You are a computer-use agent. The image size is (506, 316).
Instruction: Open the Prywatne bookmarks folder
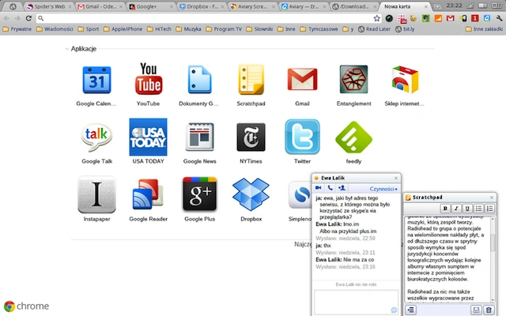pos(17,29)
